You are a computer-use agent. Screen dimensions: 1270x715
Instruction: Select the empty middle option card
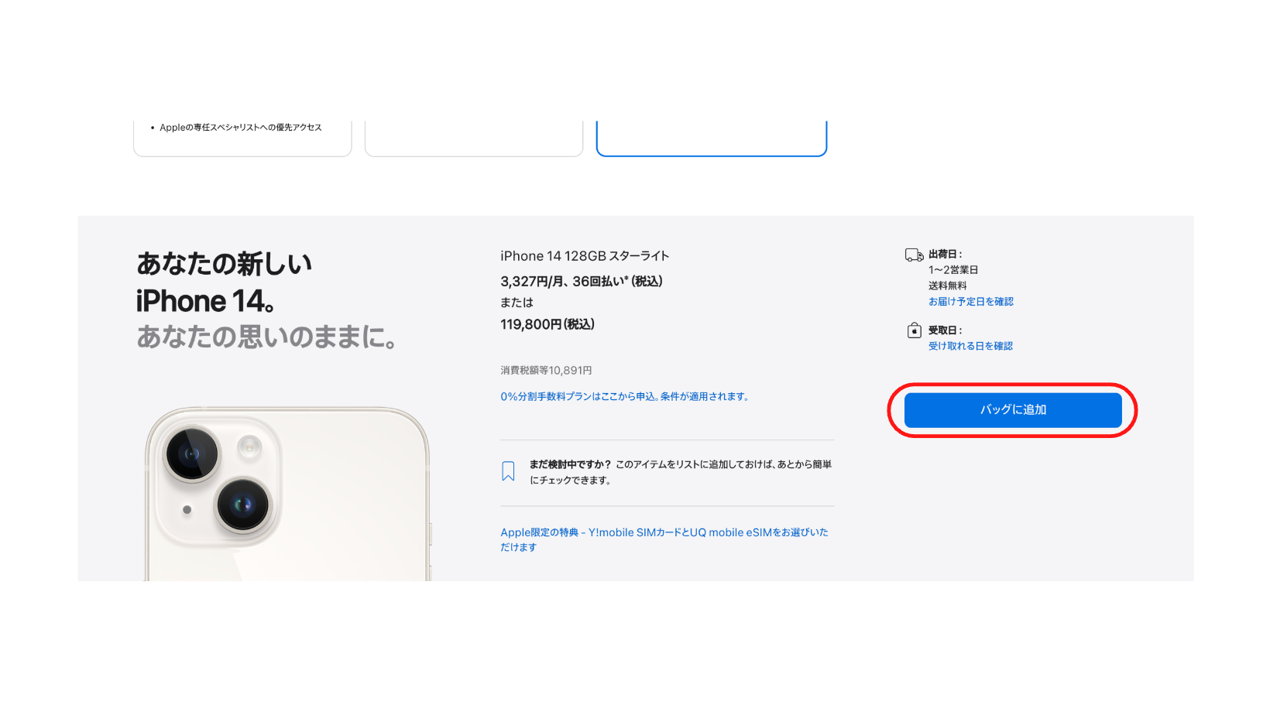point(474,138)
